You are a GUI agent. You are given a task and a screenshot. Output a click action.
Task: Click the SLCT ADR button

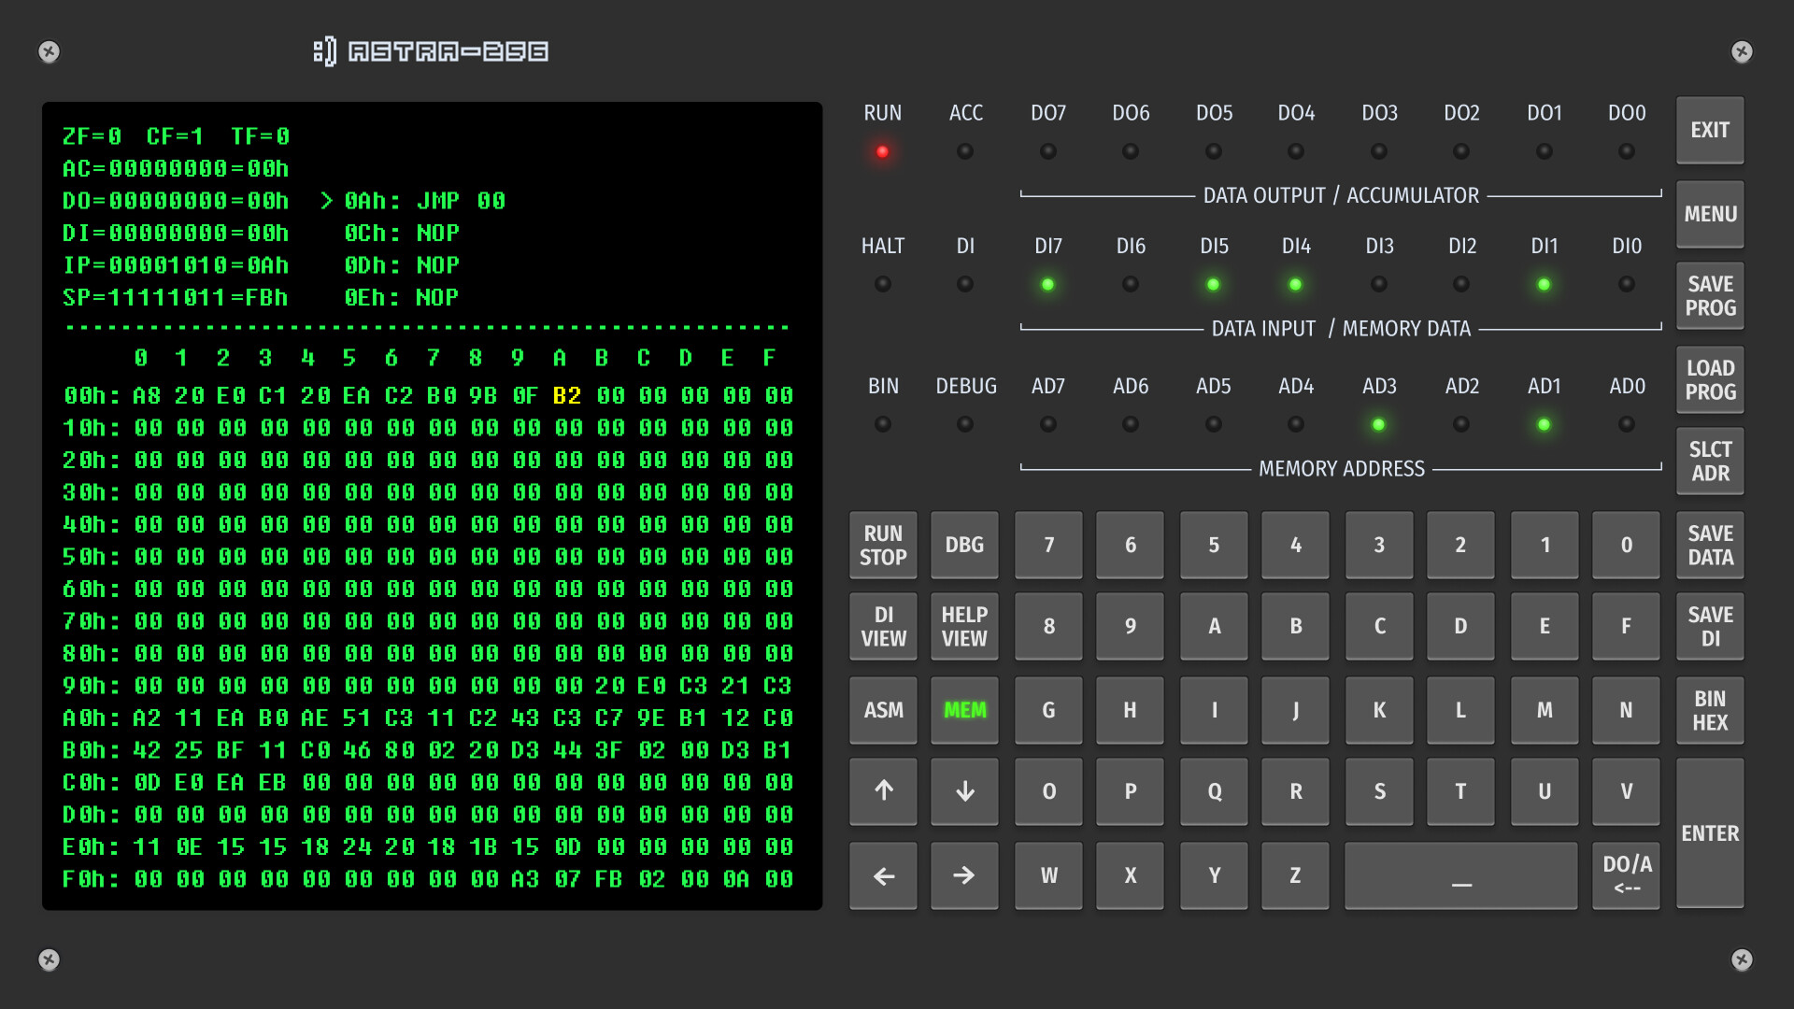[1709, 462]
